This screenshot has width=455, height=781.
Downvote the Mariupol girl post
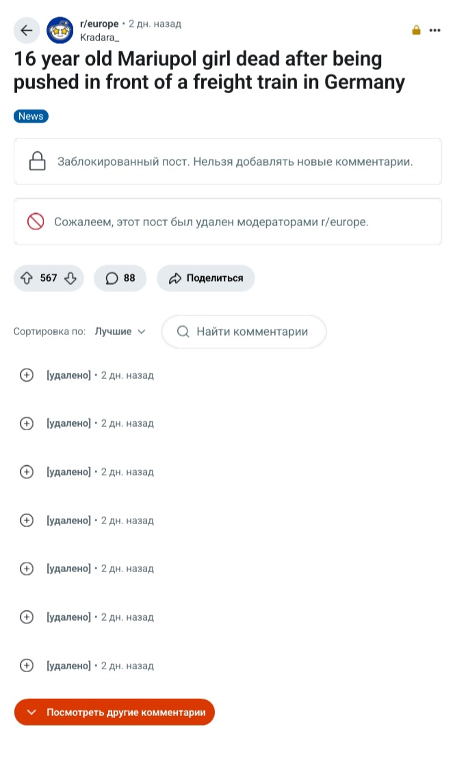[70, 278]
